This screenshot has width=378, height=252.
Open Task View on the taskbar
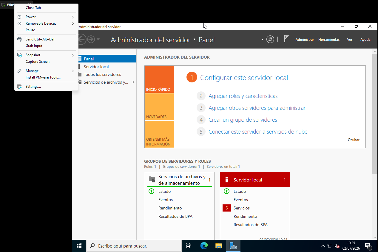[189, 246]
